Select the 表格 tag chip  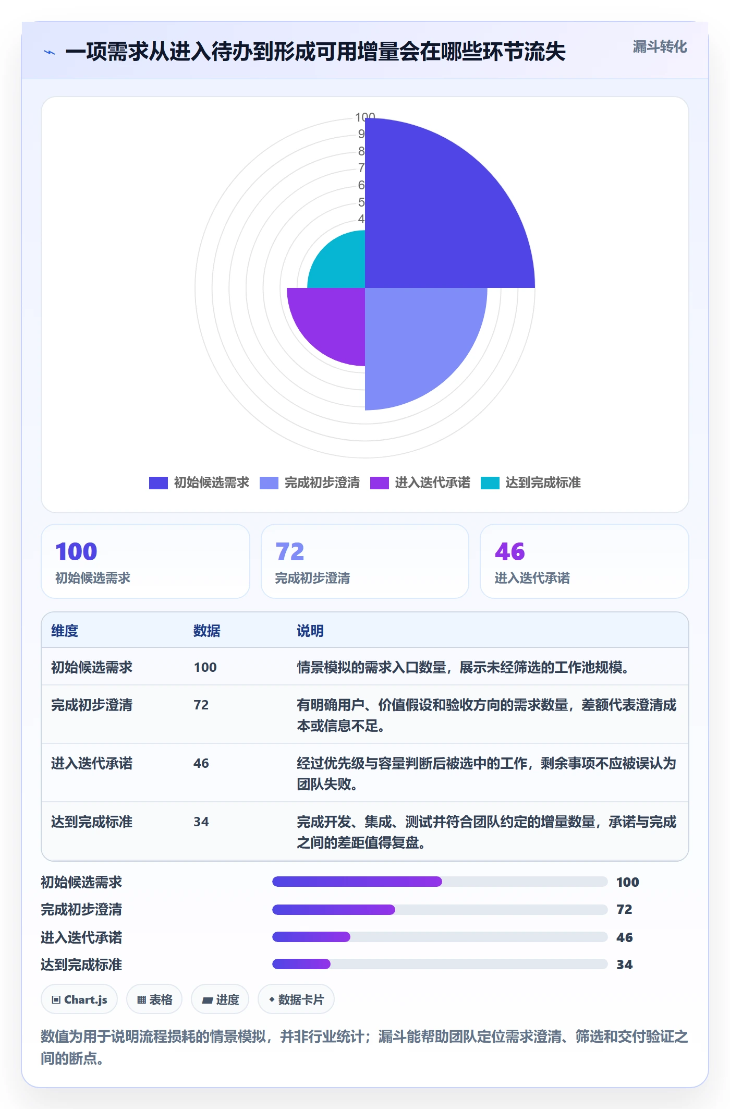[x=154, y=999]
